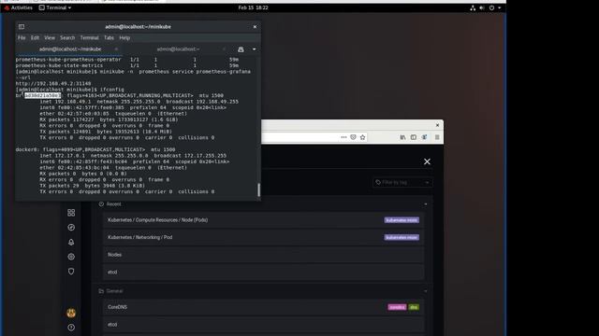Open the Nodes dashboard

click(x=263, y=255)
